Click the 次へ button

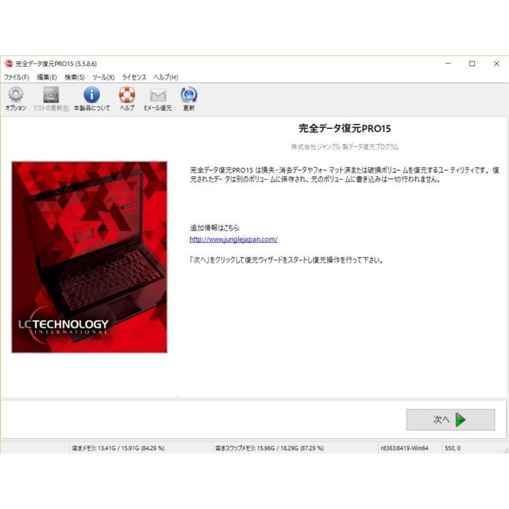(x=451, y=420)
